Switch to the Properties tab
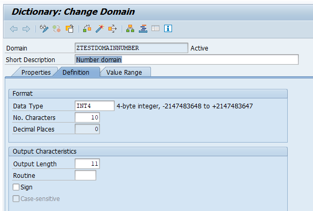Image resolution: width=313 pixels, height=211 pixels. click(36, 72)
